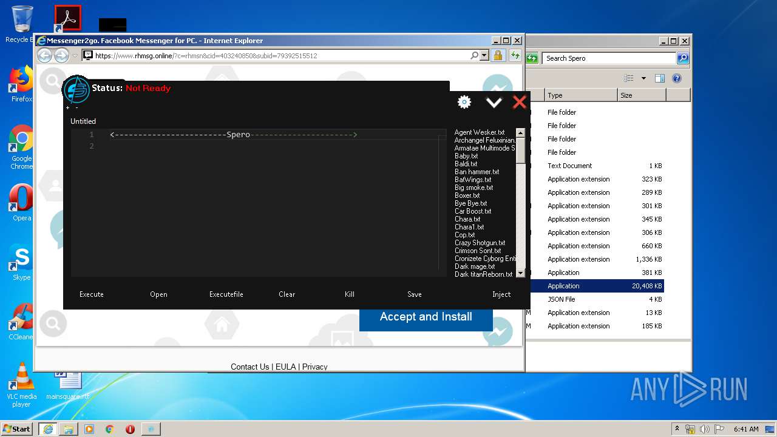Screen dimensions: 777x437
Task: Click IE address bar search magnifier
Action: [x=474, y=55]
